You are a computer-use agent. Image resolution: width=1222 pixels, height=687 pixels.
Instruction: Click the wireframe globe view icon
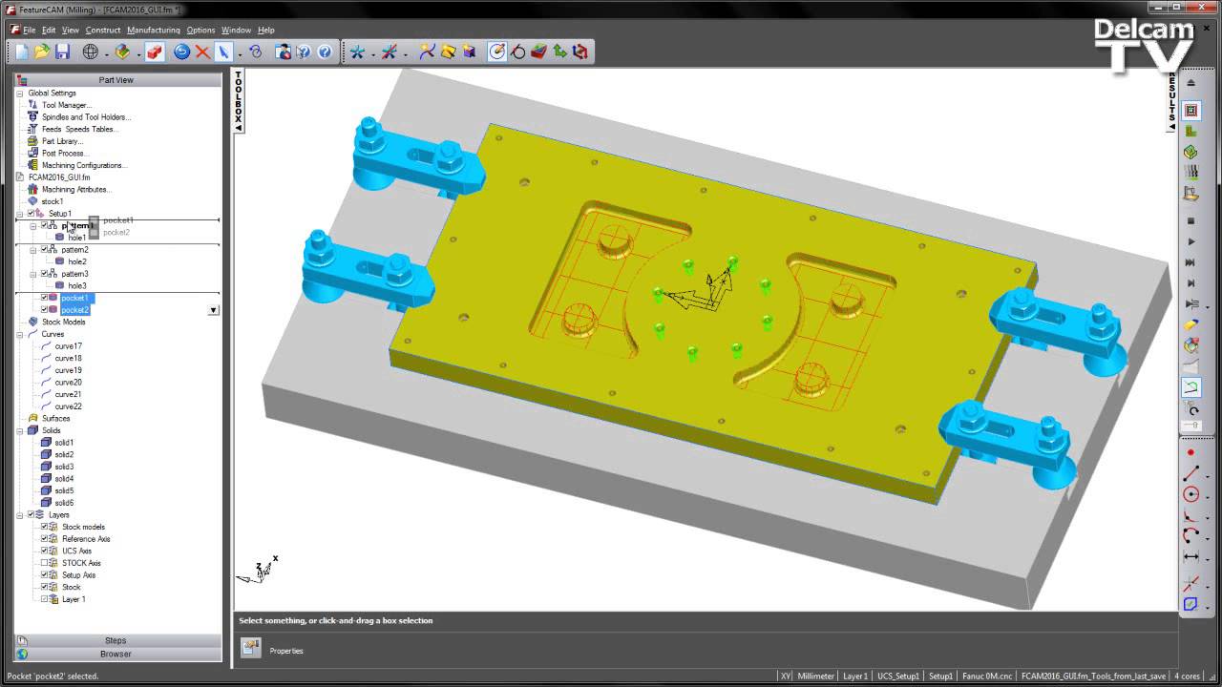point(91,52)
